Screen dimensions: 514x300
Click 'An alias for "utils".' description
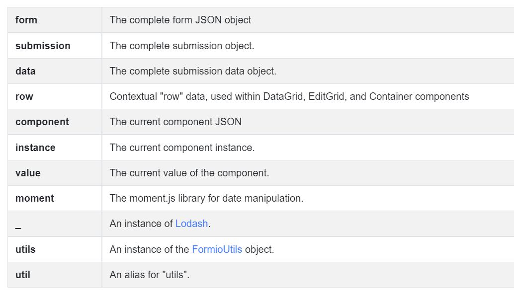[150, 275]
